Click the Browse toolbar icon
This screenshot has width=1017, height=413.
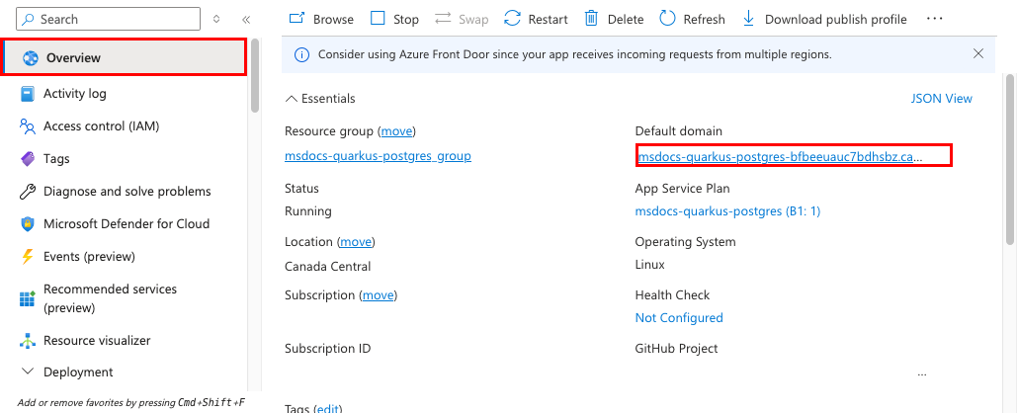point(297,19)
